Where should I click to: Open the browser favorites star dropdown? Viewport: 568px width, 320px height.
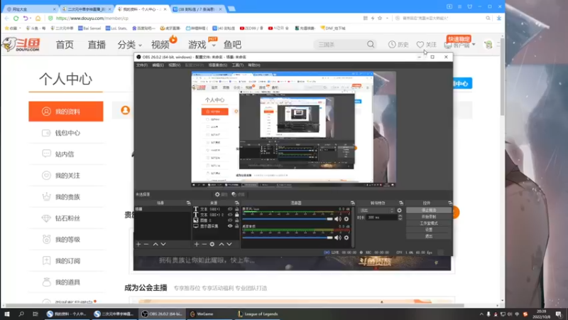(387, 18)
